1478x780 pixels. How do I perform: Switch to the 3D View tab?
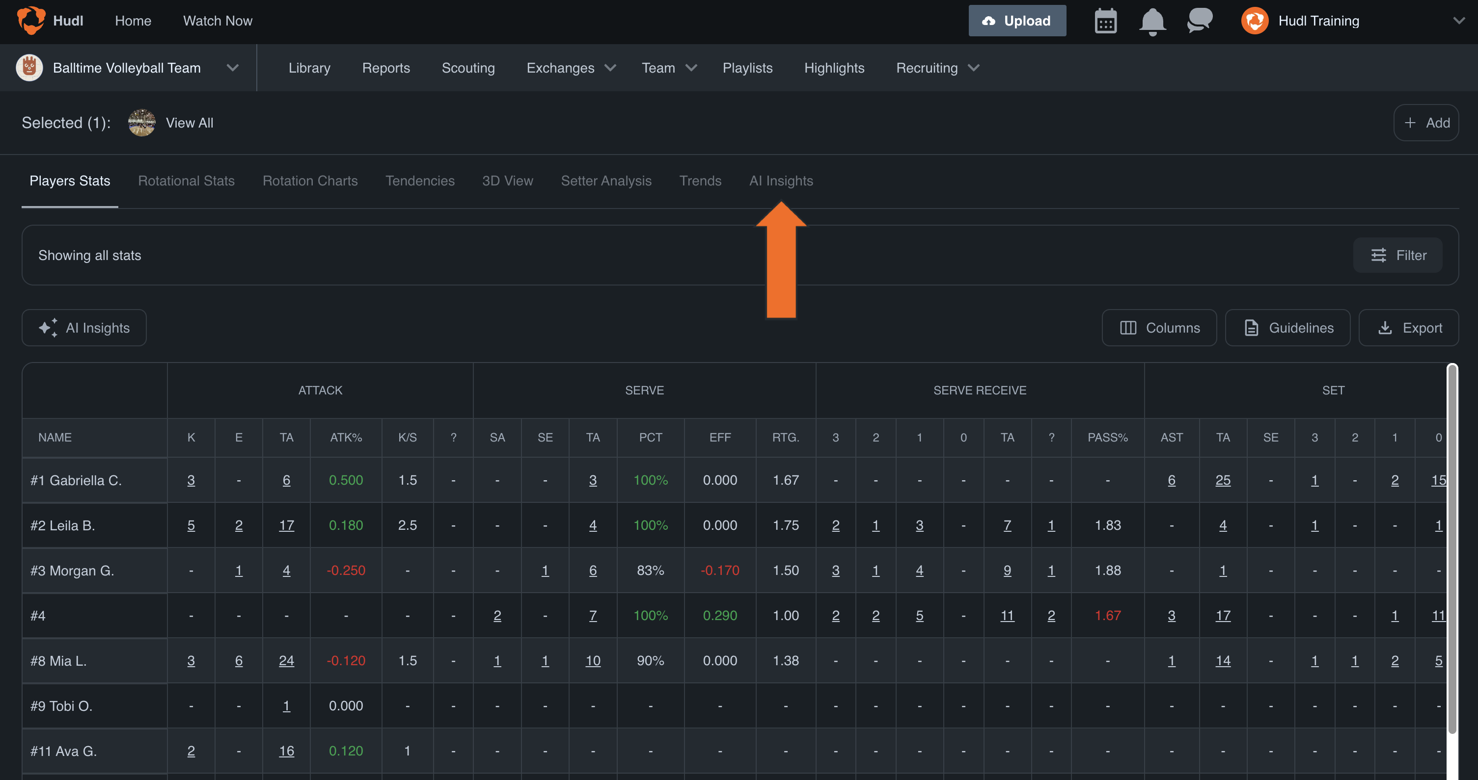click(x=507, y=181)
